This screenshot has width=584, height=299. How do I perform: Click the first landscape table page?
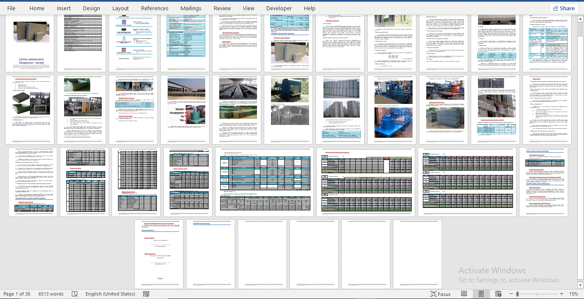click(x=264, y=182)
